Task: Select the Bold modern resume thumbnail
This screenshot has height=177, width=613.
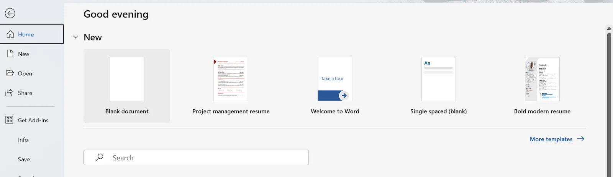Action: click(x=542, y=79)
